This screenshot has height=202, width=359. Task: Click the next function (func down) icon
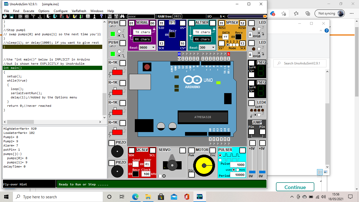tap(40, 16)
